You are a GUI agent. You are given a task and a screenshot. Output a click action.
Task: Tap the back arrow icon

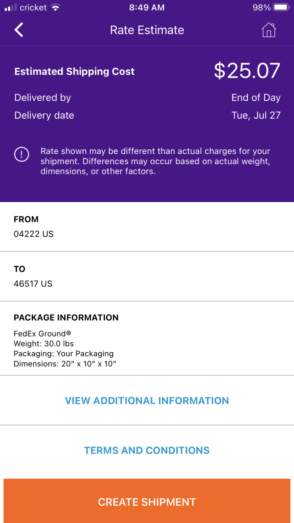click(x=19, y=30)
